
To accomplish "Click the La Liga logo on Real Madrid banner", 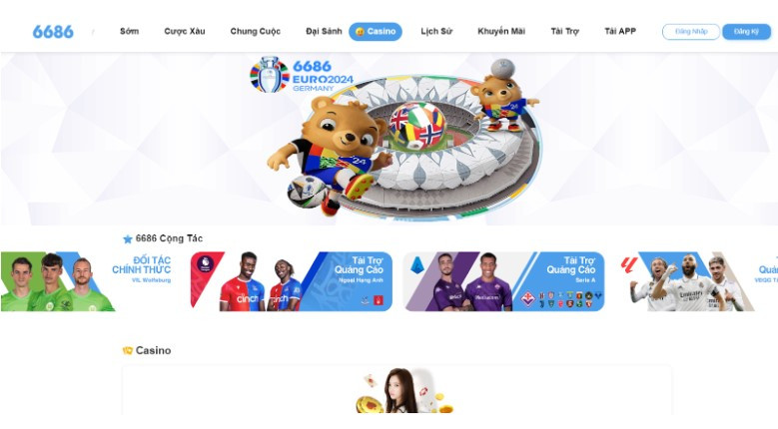I will 629,265.
